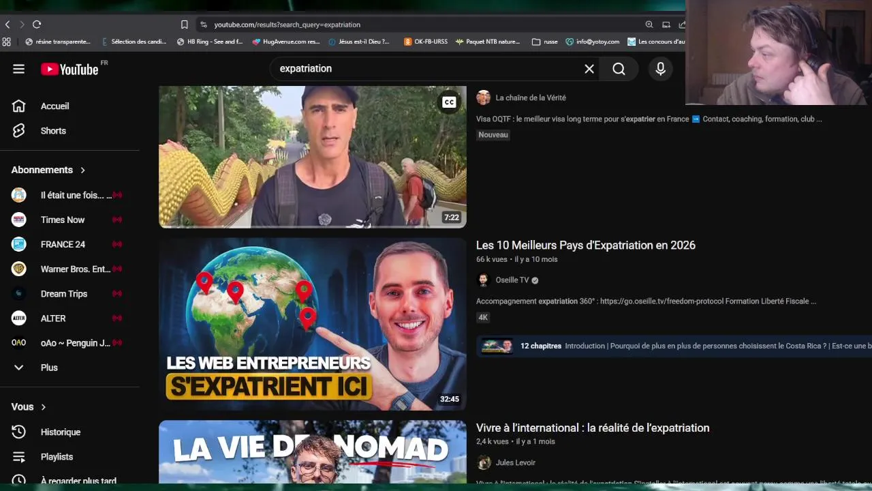Play the 'La vie de nomad' thumbnail
Image resolution: width=872 pixels, height=491 pixels.
[x=313, y=452]
